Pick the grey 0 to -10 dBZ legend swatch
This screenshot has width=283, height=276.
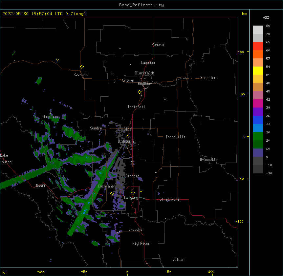258,161
